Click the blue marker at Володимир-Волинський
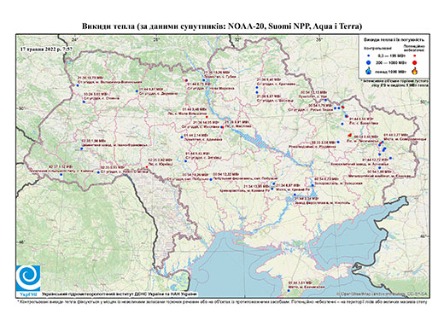The width and height of the screenshot is (444, 314). click(x=78, y=85)
